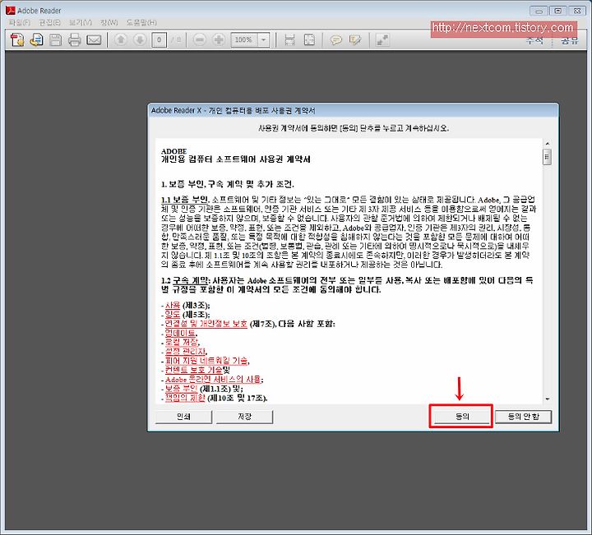Click the license text scrollbar up arrow

pyautogui.click(x=547, y=143)
